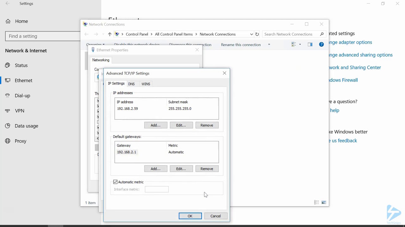This screenshot has width=405, height=227.
Task: Click breadcrumb arrow after Control Panel
Action: click(x=152, y=34)
